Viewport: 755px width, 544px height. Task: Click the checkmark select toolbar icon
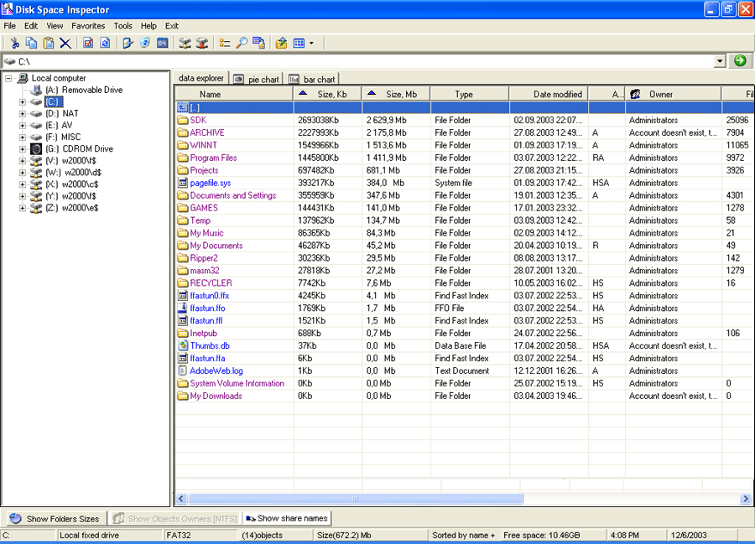[87, 44]
